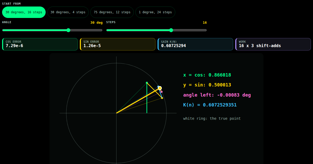
Task: Load the '1 degree, 24 steps' preset
Action: coord(155,12)
